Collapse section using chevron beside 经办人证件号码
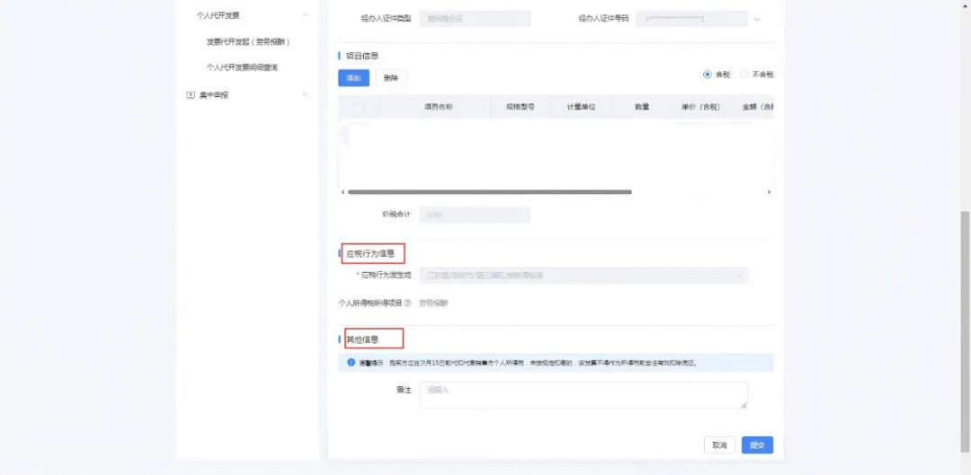 (x=757, y=19)
